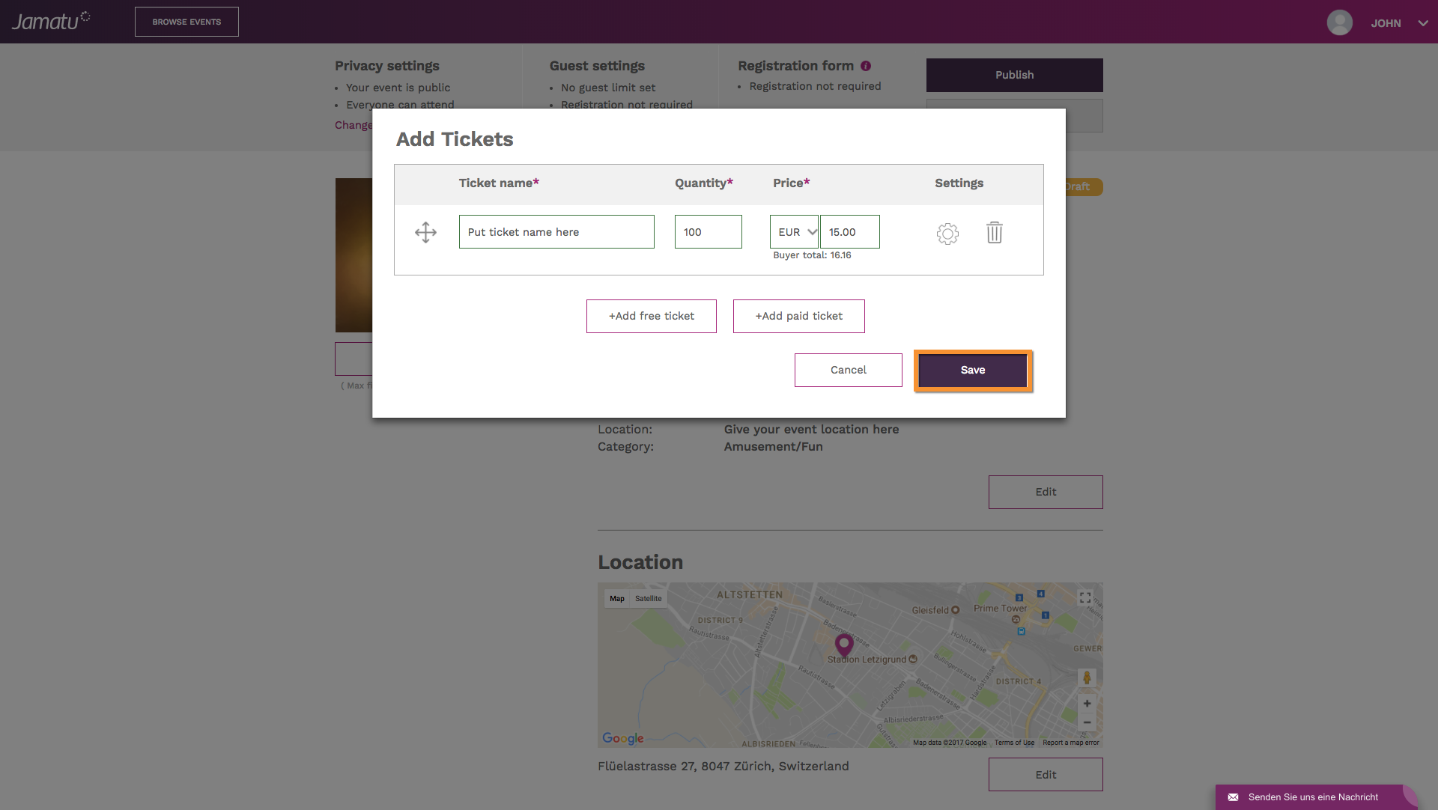Click the ticket name input field
Viewport: 1438px width, 810px height.
(x=556, y=232)
